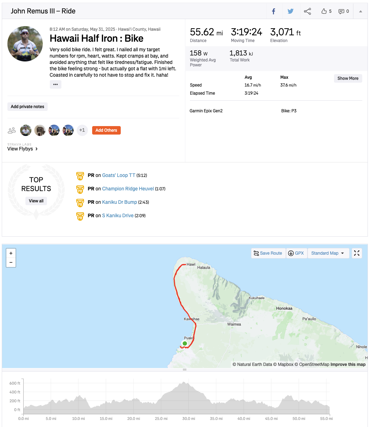Viewport: 370px width, 427px height.
Task: Share the ride on Facebook
Action: [273, 11]
